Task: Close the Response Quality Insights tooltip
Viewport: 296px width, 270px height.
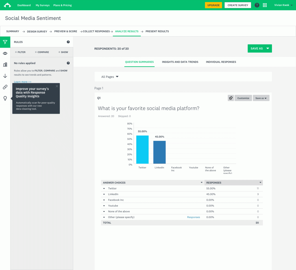Action: pos(57,86)
